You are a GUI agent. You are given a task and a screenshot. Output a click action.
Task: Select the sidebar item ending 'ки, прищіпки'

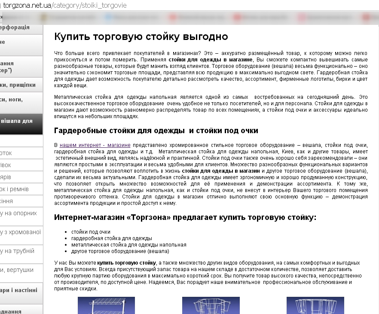pos(21,85)
